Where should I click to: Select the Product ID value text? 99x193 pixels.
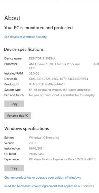(x=47, y=84)
